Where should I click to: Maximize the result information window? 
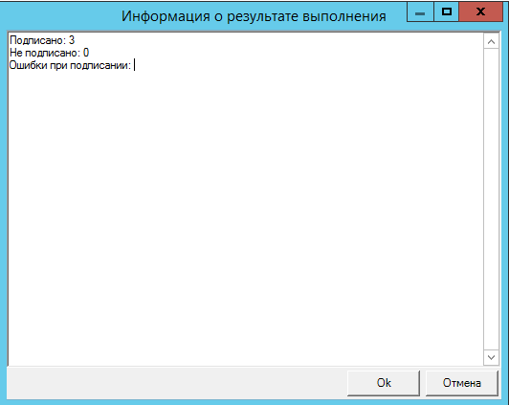point(447,12)
